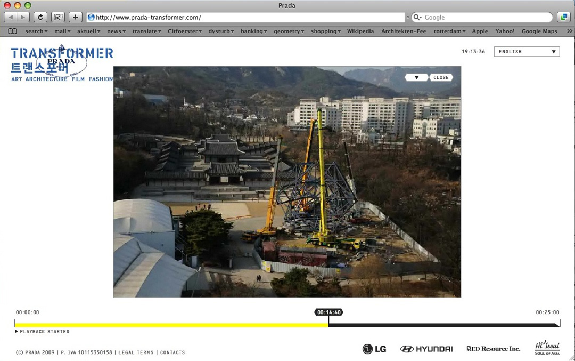The image size is (575, 361).
Task: Select the FILM section
Action: point(78,79)
